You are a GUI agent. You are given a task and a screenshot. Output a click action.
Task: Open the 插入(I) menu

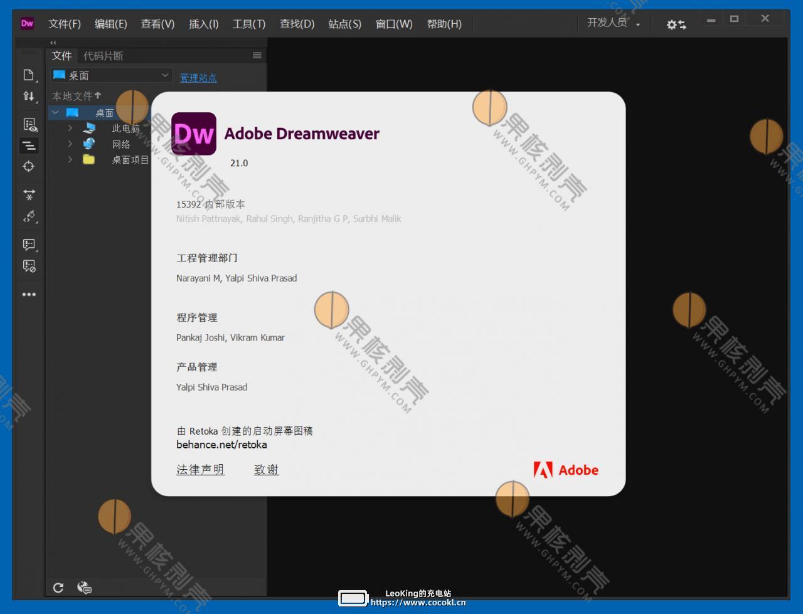coord(204,24)
